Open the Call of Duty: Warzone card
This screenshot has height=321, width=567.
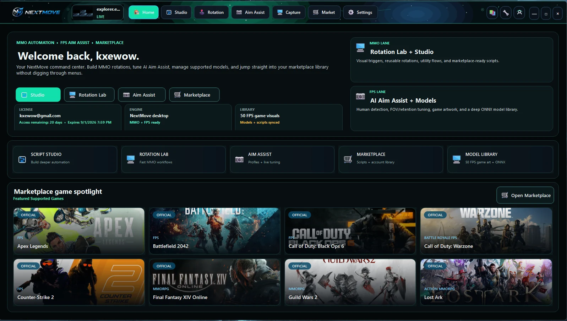(486, 231)
